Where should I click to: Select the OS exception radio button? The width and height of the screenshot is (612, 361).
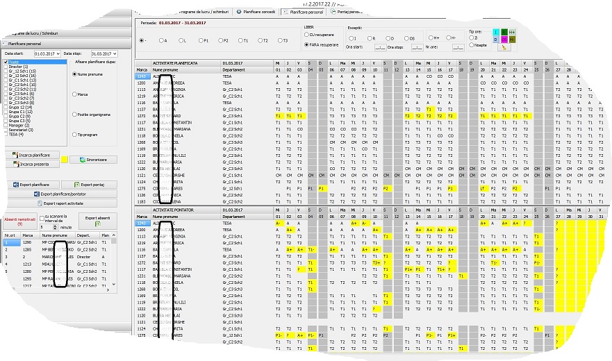pos(406,38)
